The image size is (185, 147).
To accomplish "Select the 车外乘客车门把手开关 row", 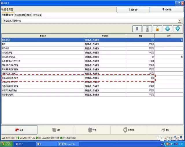I will click(x=92, y=69).
